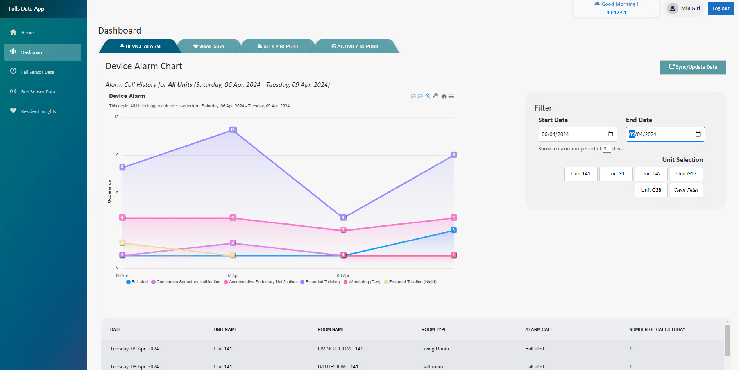Open the Start Date calendar picker
This screenshot has width=739, height=370.
[x=610, y=134]
